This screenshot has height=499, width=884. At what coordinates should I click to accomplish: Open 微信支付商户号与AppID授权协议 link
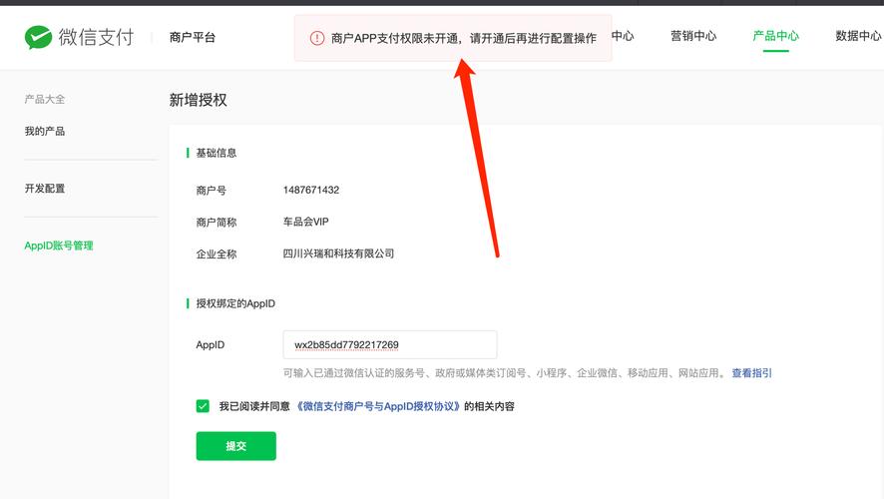click(x=379, y=406)
